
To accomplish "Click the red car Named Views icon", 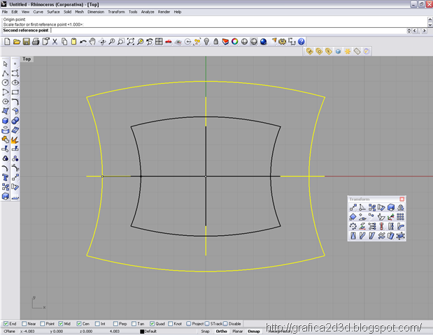I will tap(169, 42).
